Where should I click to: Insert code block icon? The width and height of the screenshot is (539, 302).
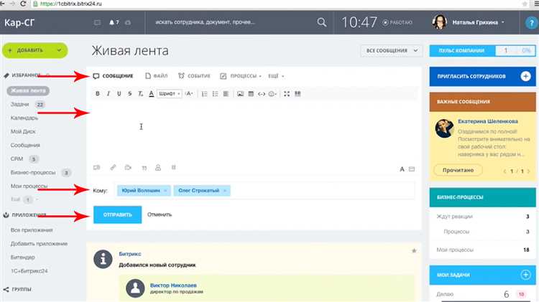262,94
